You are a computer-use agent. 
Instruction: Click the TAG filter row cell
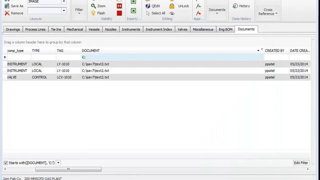click(x=68, y=57)
